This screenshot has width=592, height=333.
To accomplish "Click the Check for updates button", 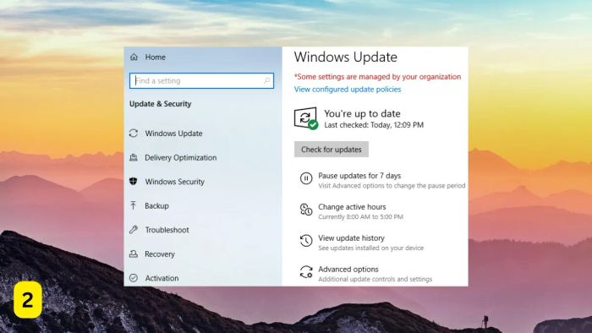I will click(x=332, y=150).
